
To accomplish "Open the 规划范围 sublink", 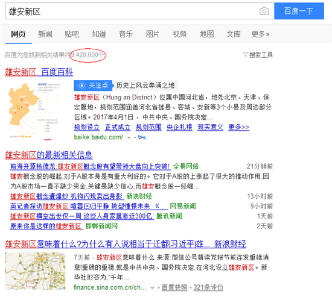I will (148, 127).
